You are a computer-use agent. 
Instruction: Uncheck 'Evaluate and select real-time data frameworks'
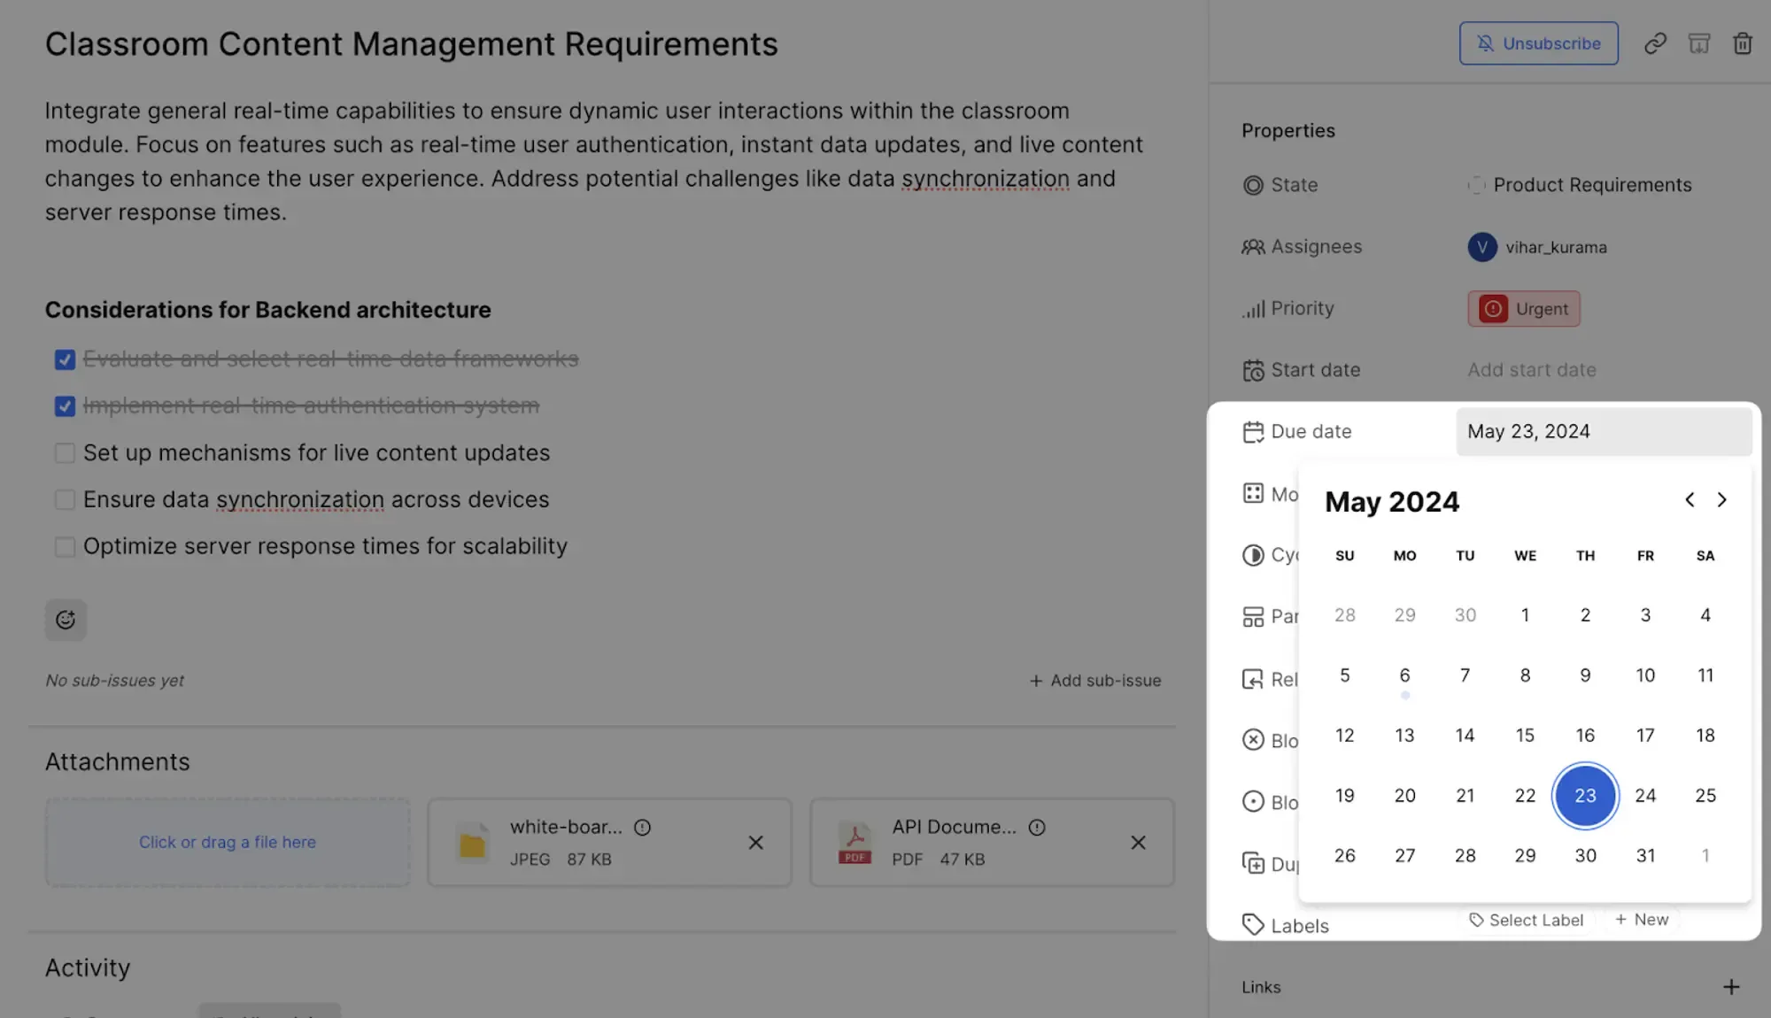65,359
